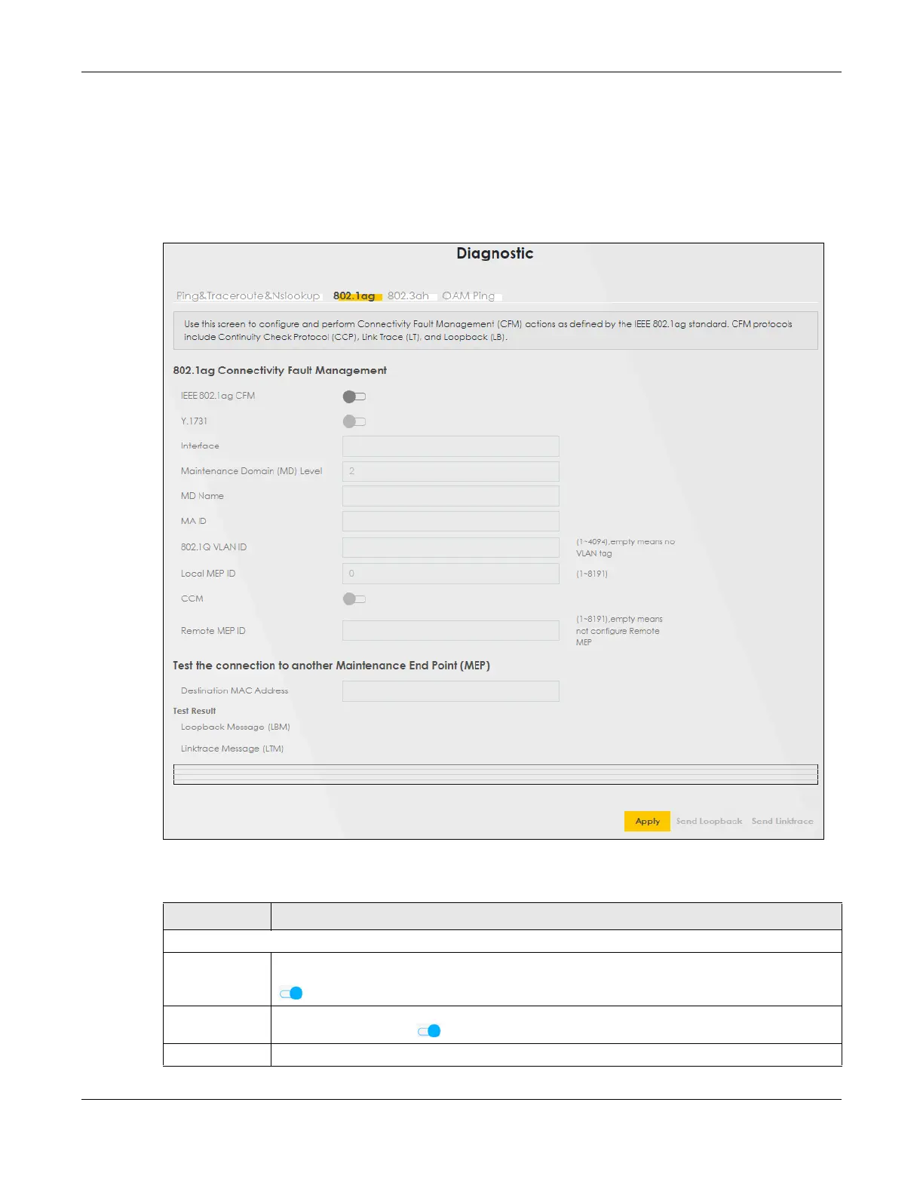923x1194 pixels.
Task: Click the Maintenance Domain (MD) Level field
Action: (451, 471)
